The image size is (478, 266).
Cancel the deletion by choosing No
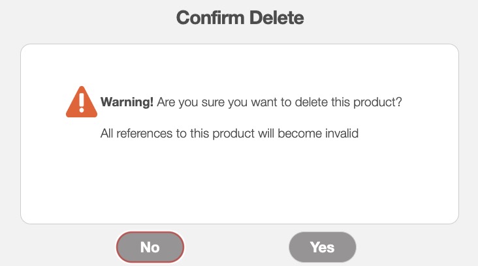click(150, 247)
